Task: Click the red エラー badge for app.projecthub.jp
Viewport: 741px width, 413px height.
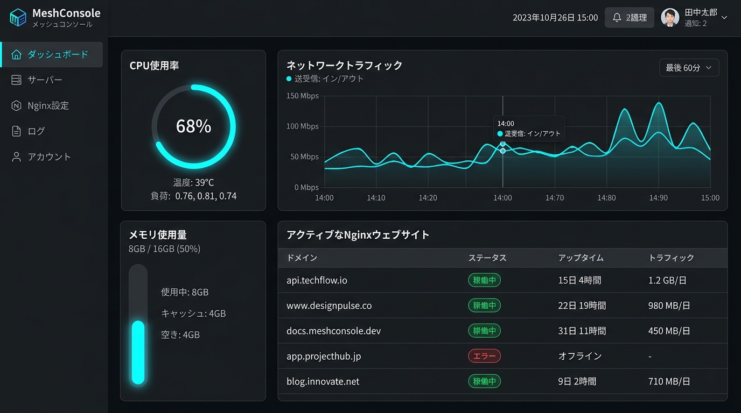Action: (x=484, y=356)
